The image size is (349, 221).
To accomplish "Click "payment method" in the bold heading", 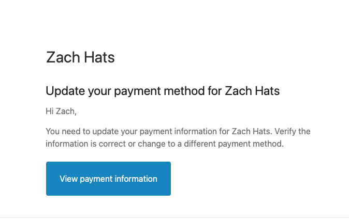I will pos(157,91).
